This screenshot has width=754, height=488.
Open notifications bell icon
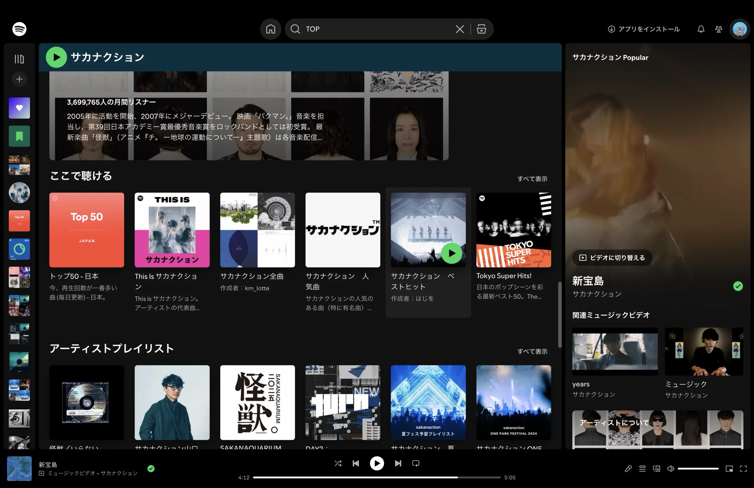(701, 29)
